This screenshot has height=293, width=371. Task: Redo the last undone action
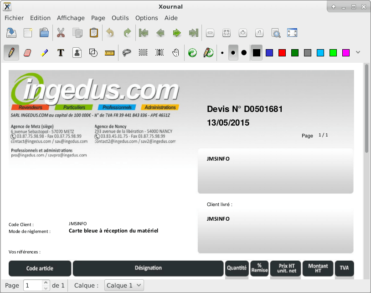click(127, 33)
